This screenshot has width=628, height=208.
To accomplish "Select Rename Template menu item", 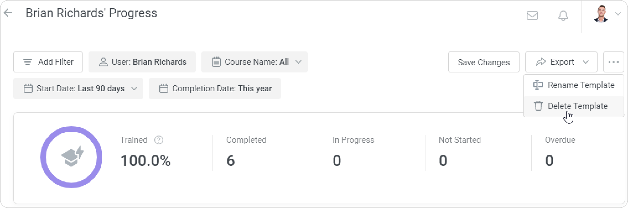I will click(581, 85).
